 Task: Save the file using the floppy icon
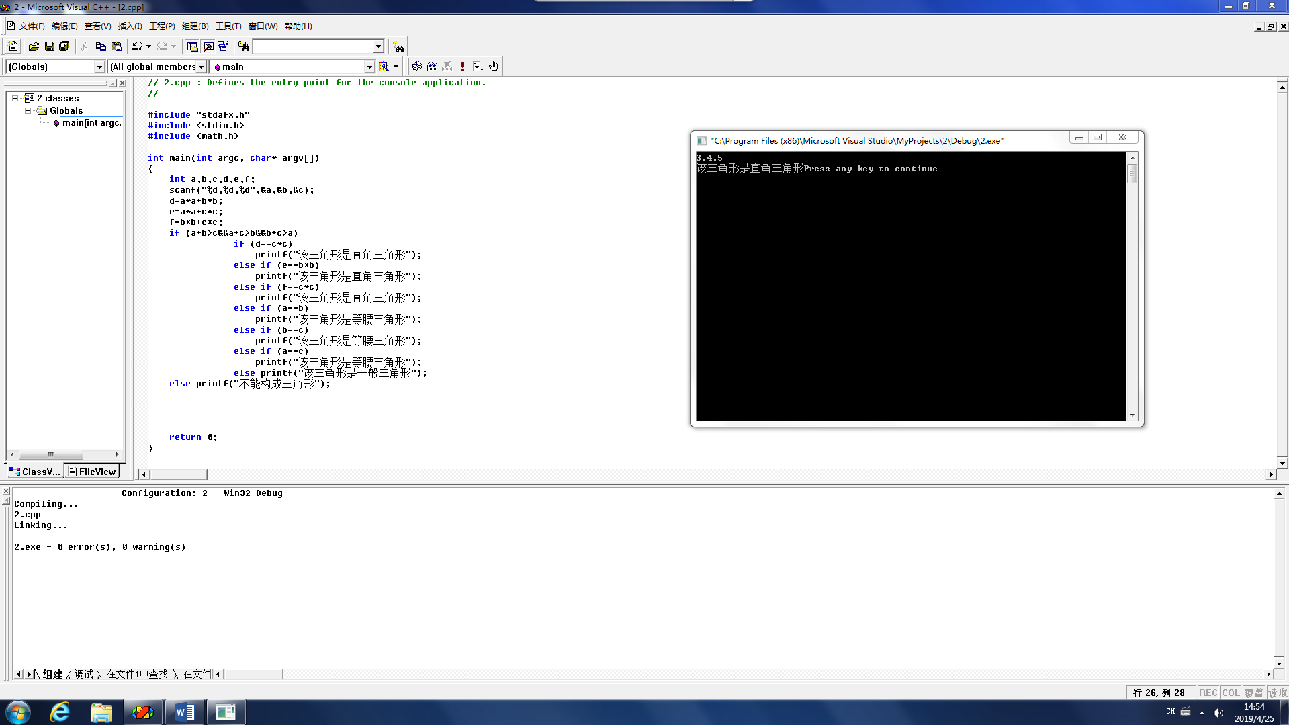49,46
